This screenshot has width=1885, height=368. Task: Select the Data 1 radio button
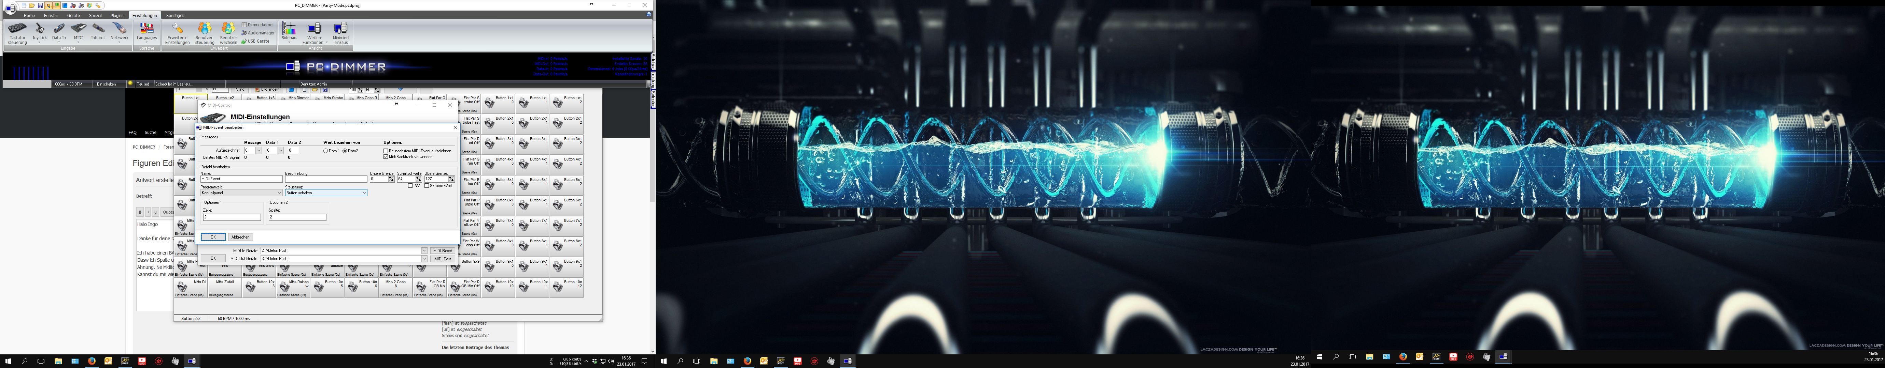click(x=326, y=150)
